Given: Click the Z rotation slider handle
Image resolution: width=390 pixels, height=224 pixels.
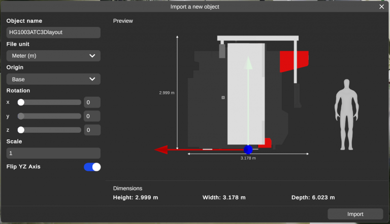Looking at the screenshot, I should (21, 130).
